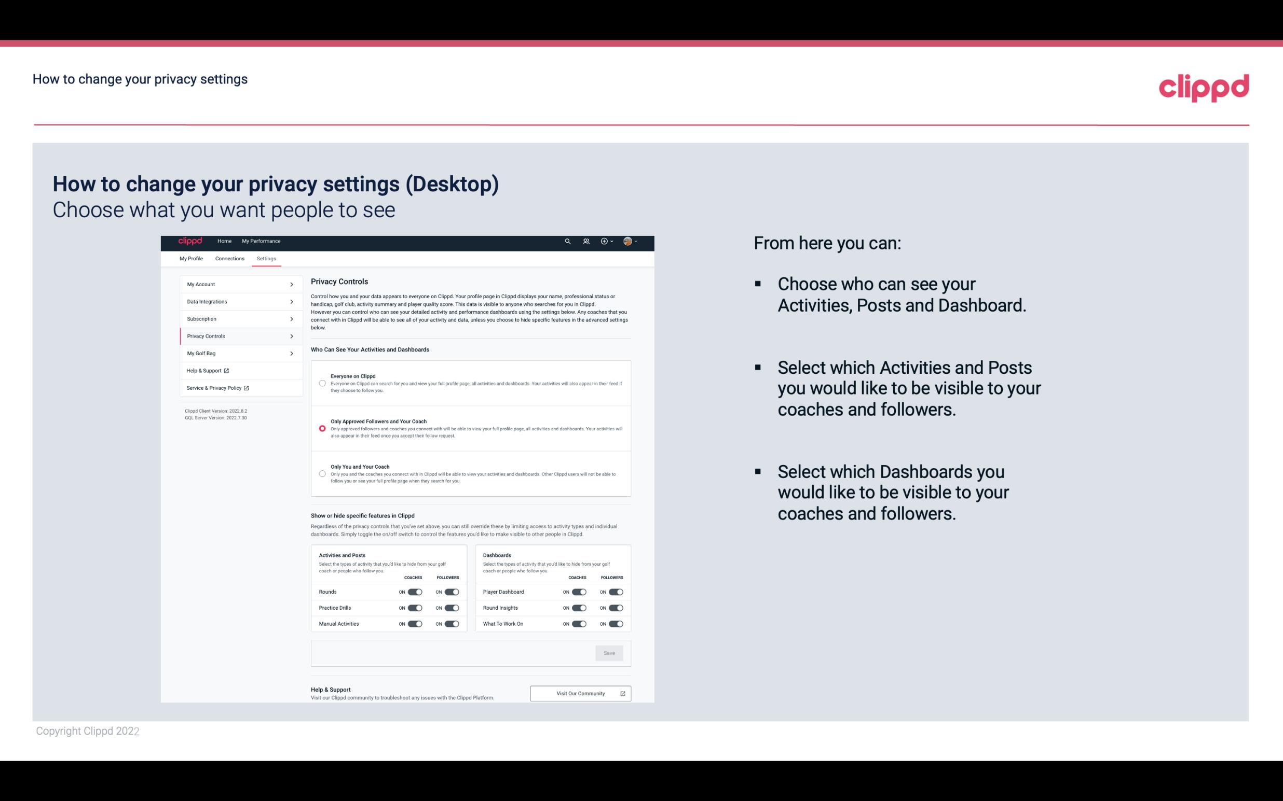Select 'Everyone on Clippd' radio button

coord(321,383)
